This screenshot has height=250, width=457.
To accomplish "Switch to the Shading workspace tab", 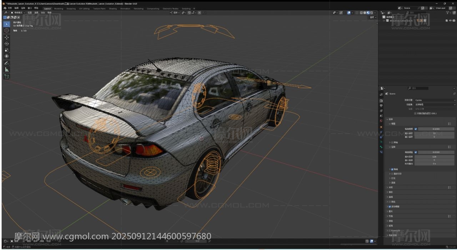I will (x=113, y=9).
